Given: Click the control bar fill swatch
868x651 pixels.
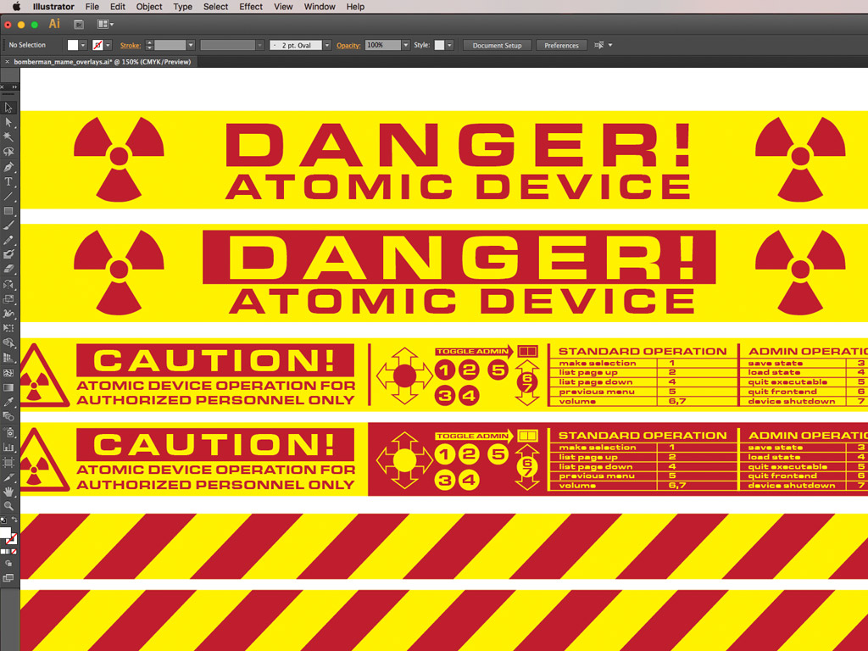Looking at the screenshot, I should pyautogui.click(x=73, y=46).
